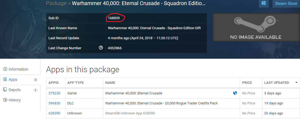300x119 pixels.
Task: Click the Steam logo placeholder image
Action: click(256, 27)
